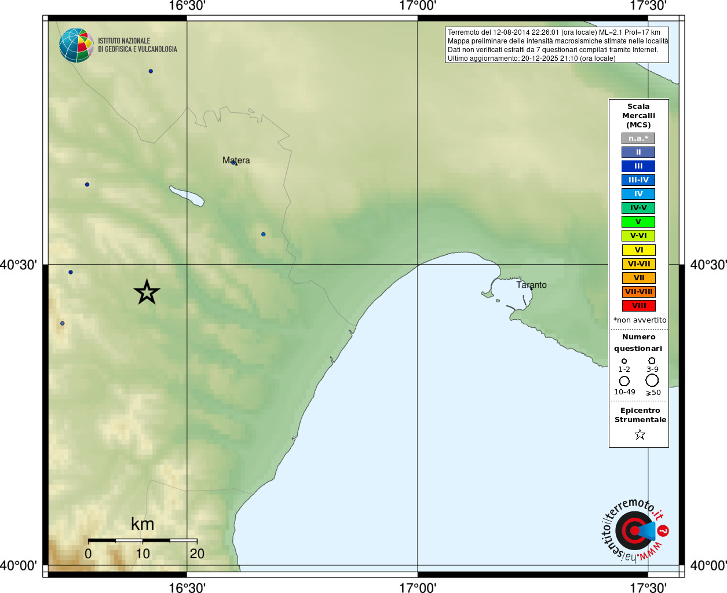Click the IV-V green legend swatch
727x593 pixels.
(x=638, y=208)
